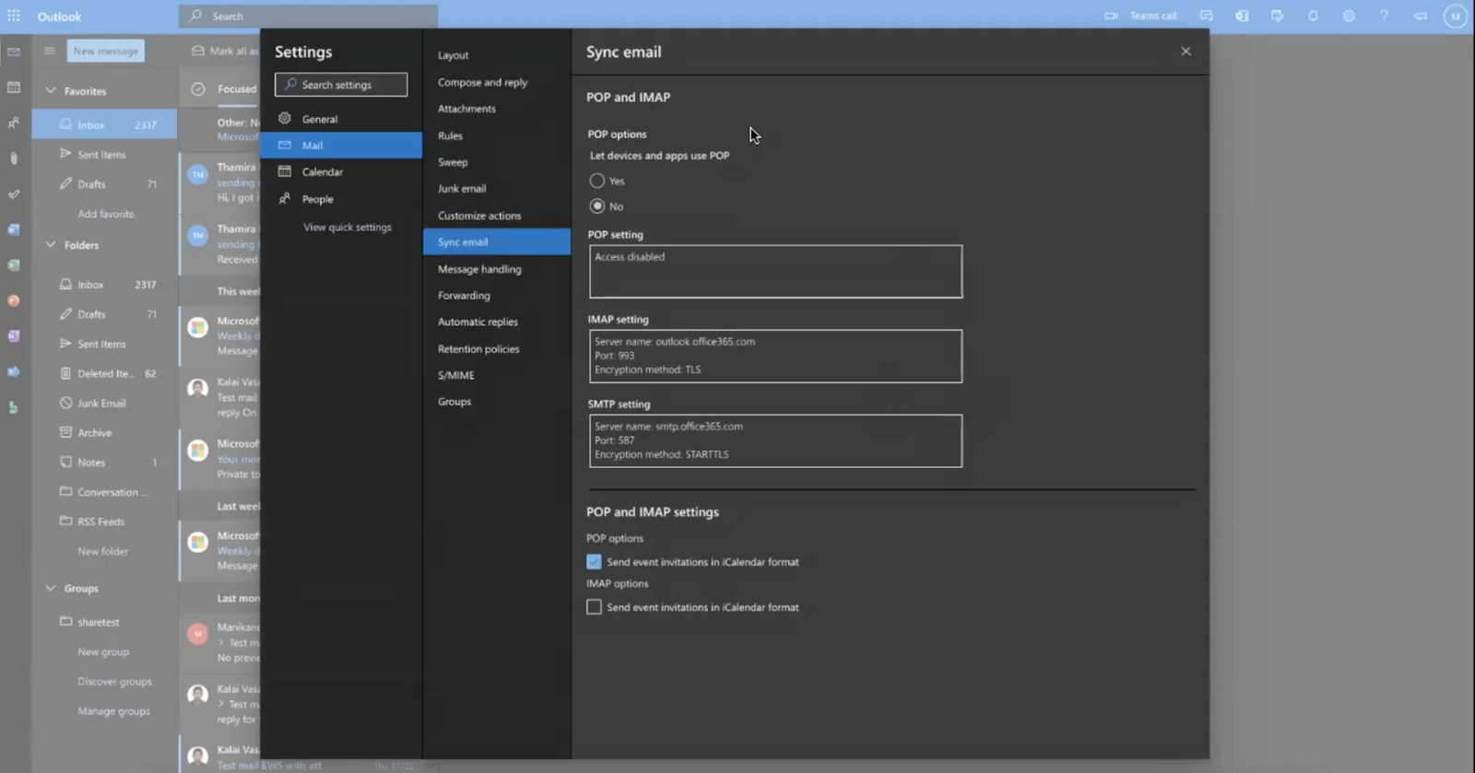Screen dimensions: 1475x773
Task: Open Message handling settings
Action: pyautogui.click(x=497, y=269)
